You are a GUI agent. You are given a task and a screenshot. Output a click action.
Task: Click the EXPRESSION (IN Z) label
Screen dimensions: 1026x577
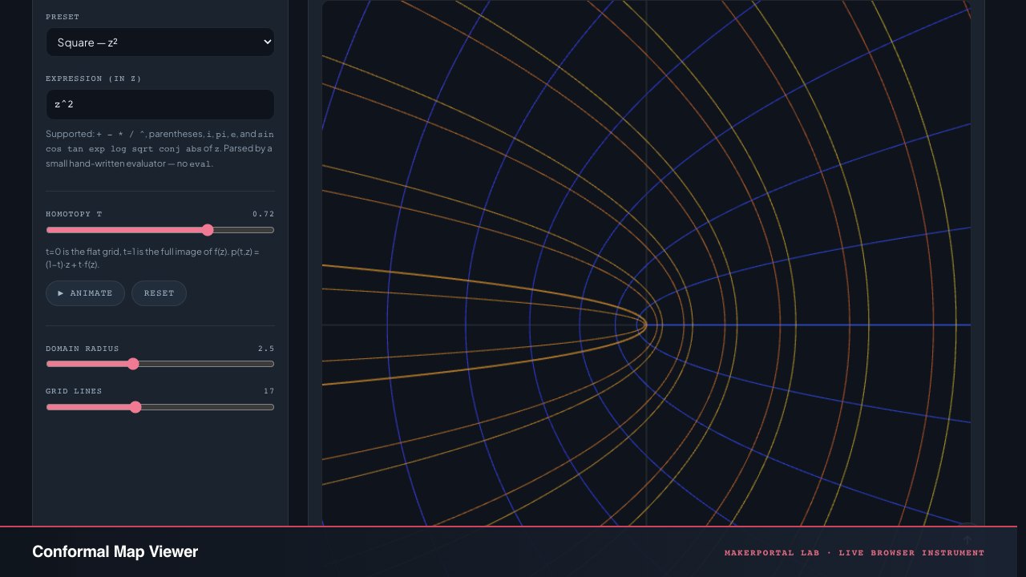(x=94, y=79)
